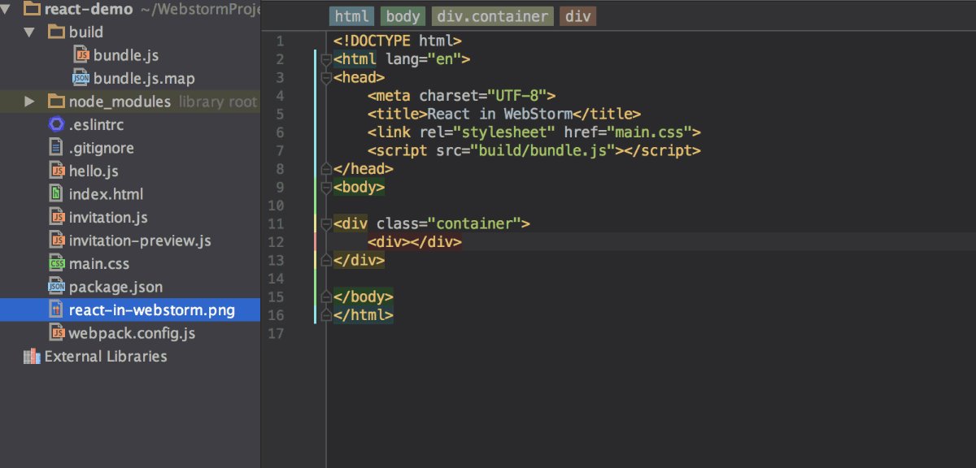Click the .eslintrc ESLint icon
976x468 pixels.
[56, 124]
